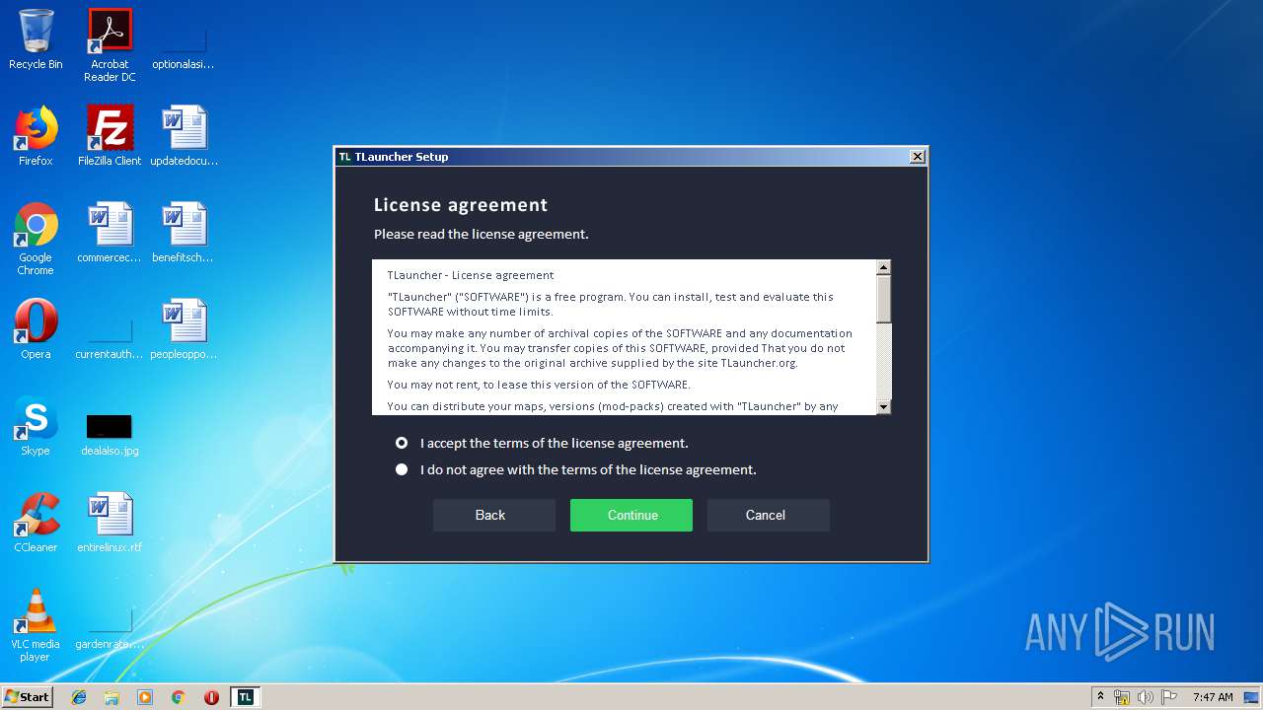1263x710 pixels.
Task: Switch to TLauncher taskbar button
Action: click(x=246, y=697)
